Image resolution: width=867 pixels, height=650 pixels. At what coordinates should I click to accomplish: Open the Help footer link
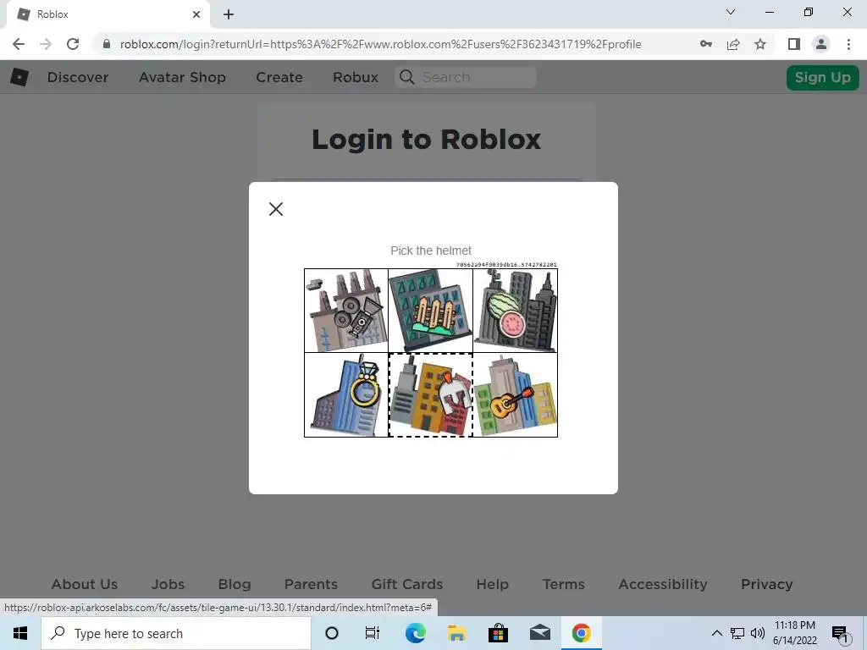492,584
